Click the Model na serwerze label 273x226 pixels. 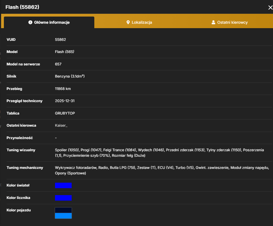pos(23,64)
